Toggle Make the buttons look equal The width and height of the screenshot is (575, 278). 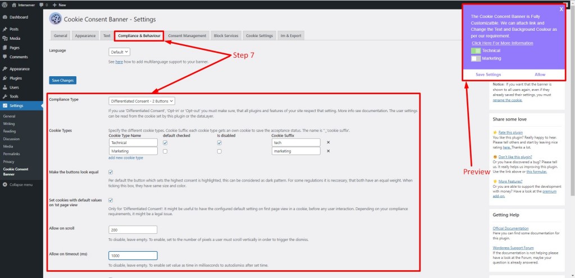click(x=111, y=172)
